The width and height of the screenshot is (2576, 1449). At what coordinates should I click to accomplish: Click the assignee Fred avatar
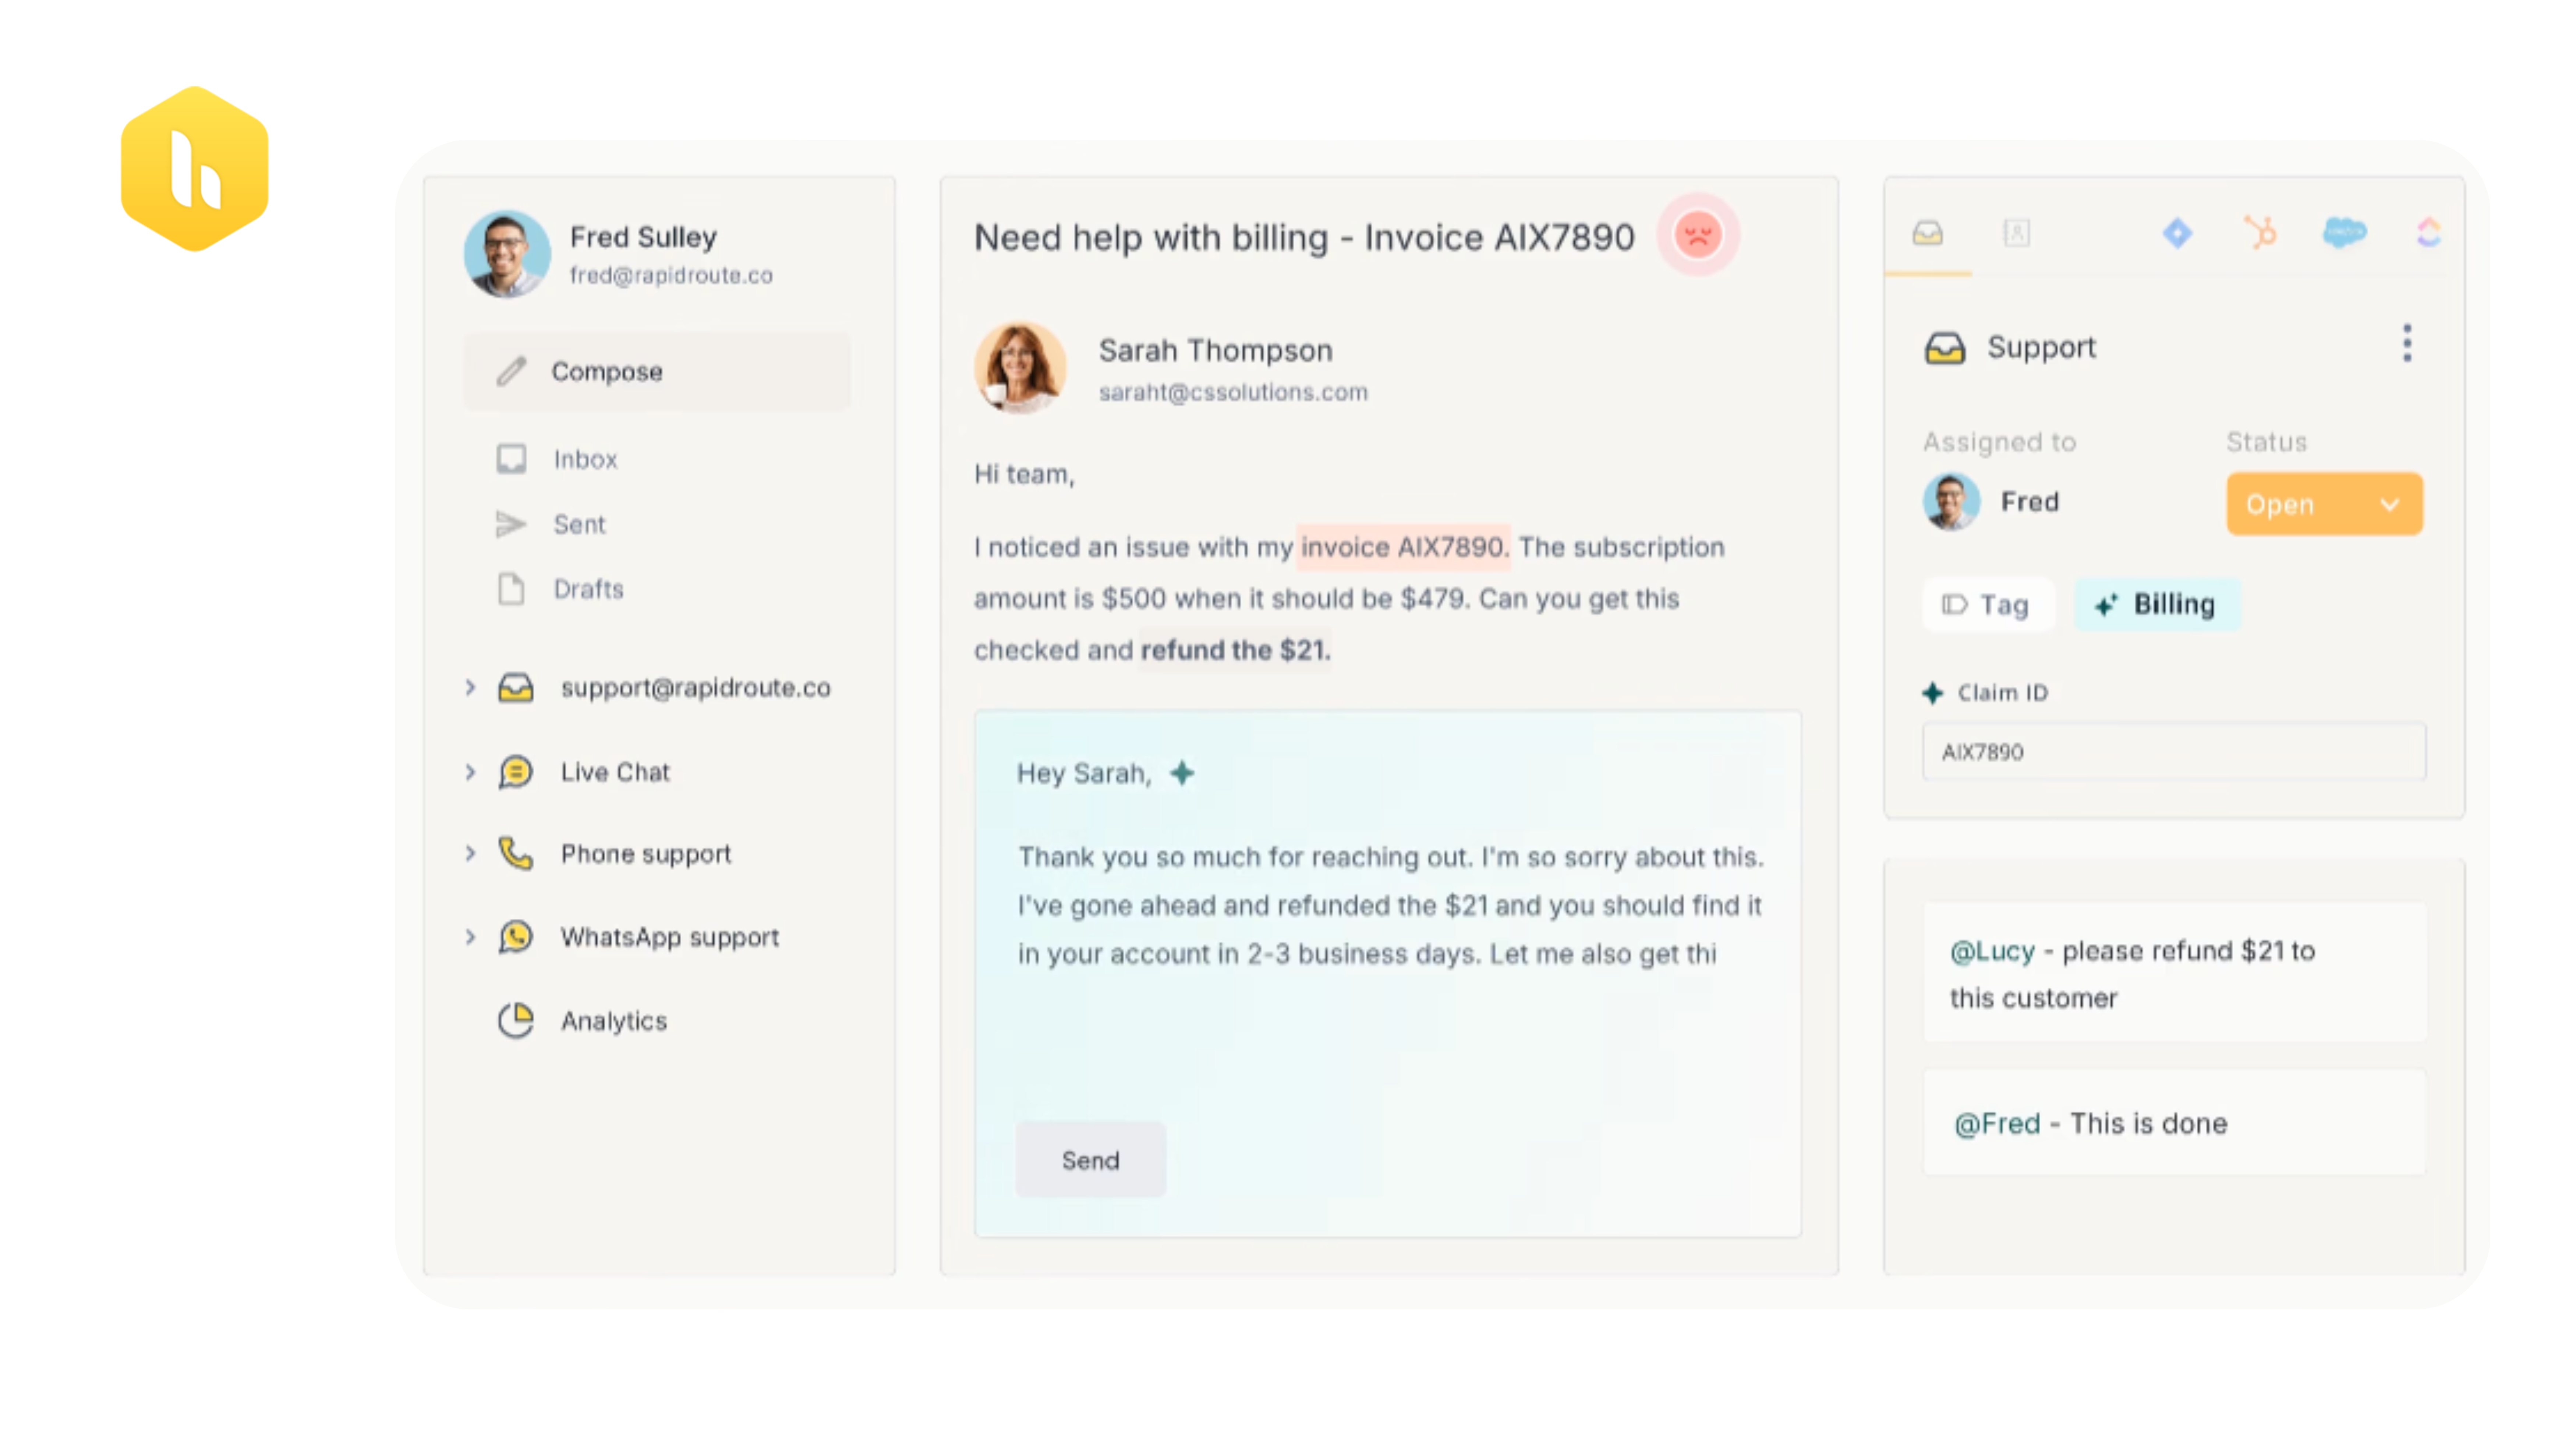pyautogui.click(x=1951, y=502)
